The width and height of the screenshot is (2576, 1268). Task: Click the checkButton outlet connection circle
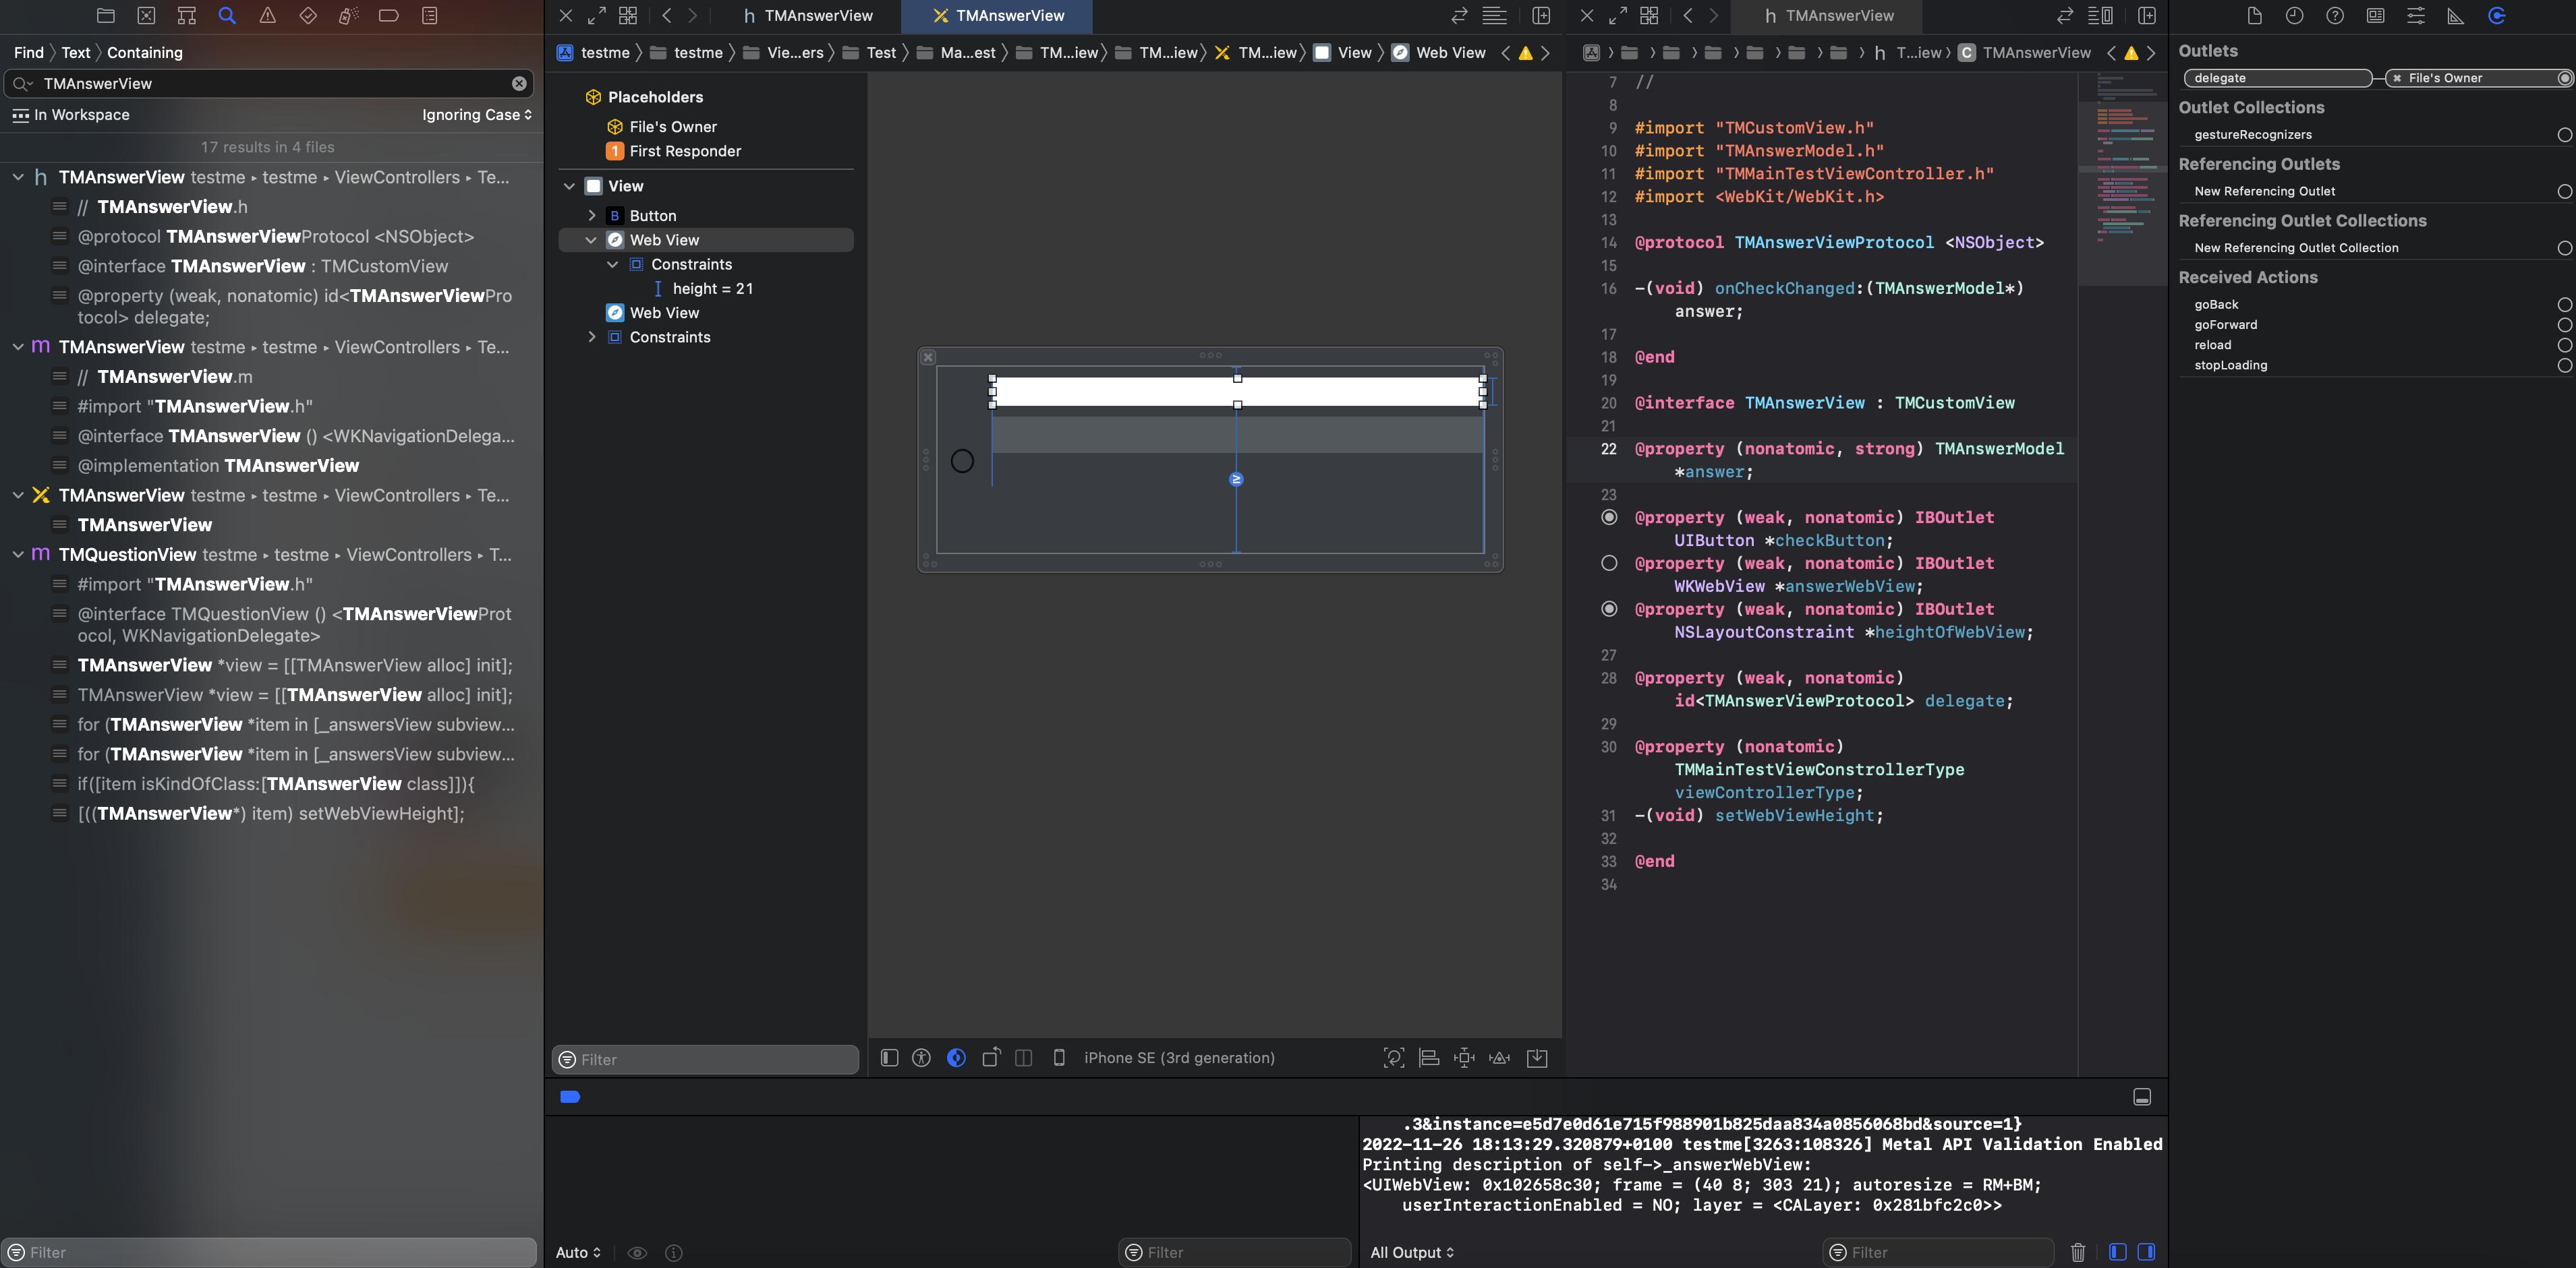tap(1609, 518)
